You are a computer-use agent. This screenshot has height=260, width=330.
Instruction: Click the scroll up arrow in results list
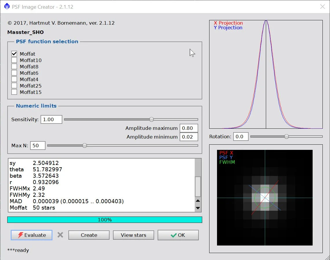(x=198, y=201)
